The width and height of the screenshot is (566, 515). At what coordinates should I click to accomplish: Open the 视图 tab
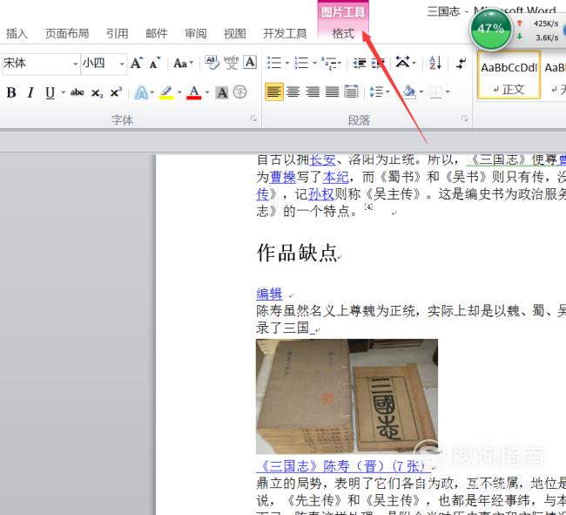(x=234, y=33)
